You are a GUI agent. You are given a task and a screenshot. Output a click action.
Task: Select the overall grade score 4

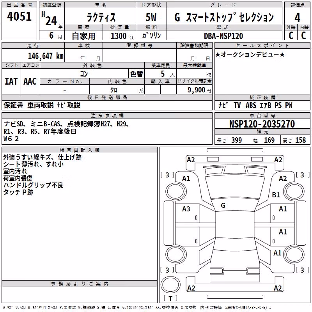[297, 18]
